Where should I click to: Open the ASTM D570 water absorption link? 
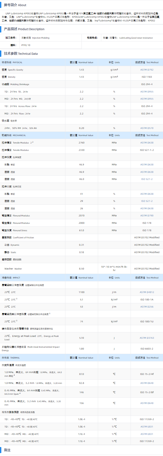pos(147,128)
